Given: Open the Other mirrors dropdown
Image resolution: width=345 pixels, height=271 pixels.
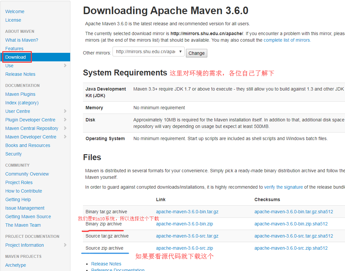Looking at the screenshot, I should coord(149,52).
